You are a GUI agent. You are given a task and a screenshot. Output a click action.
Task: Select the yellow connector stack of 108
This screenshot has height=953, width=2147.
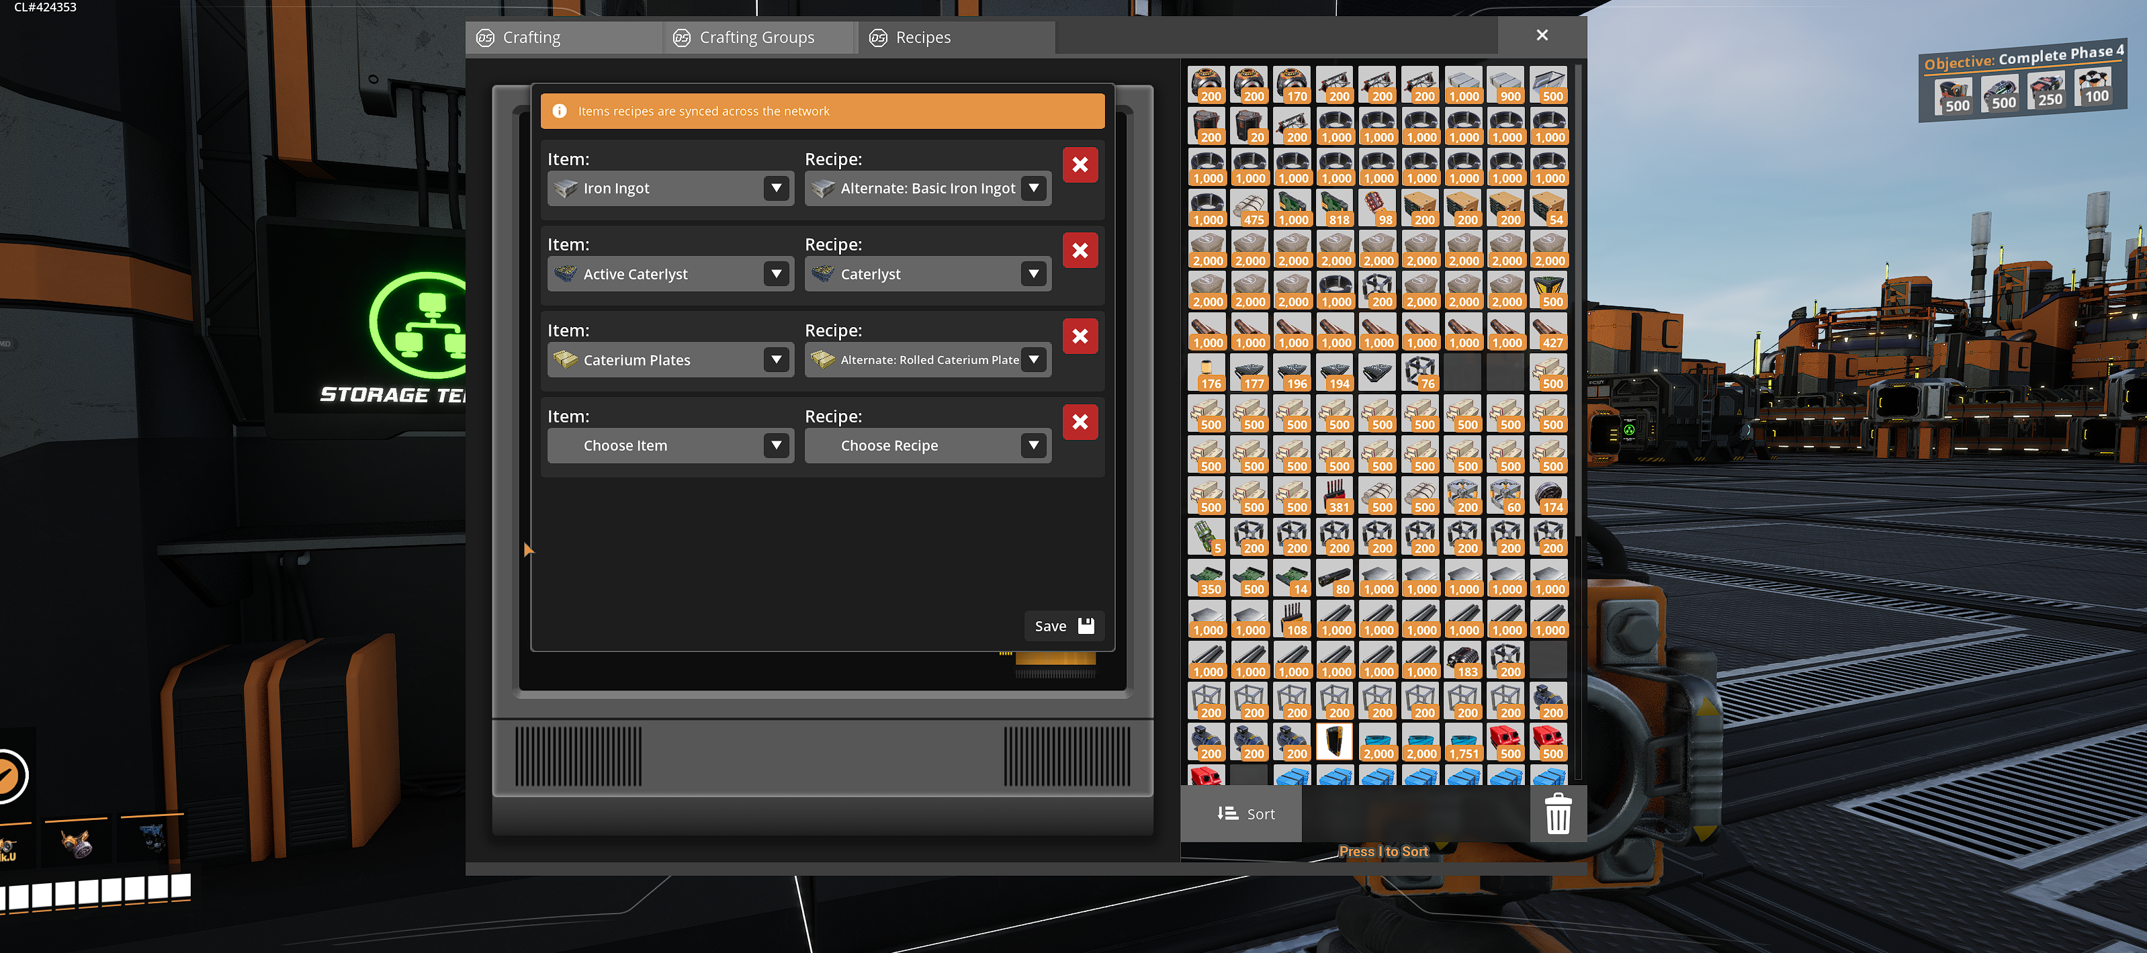pyautogui.click(x=1292, y=619)
